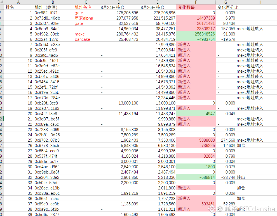Click the 排名 header cell

click(18, 8)
